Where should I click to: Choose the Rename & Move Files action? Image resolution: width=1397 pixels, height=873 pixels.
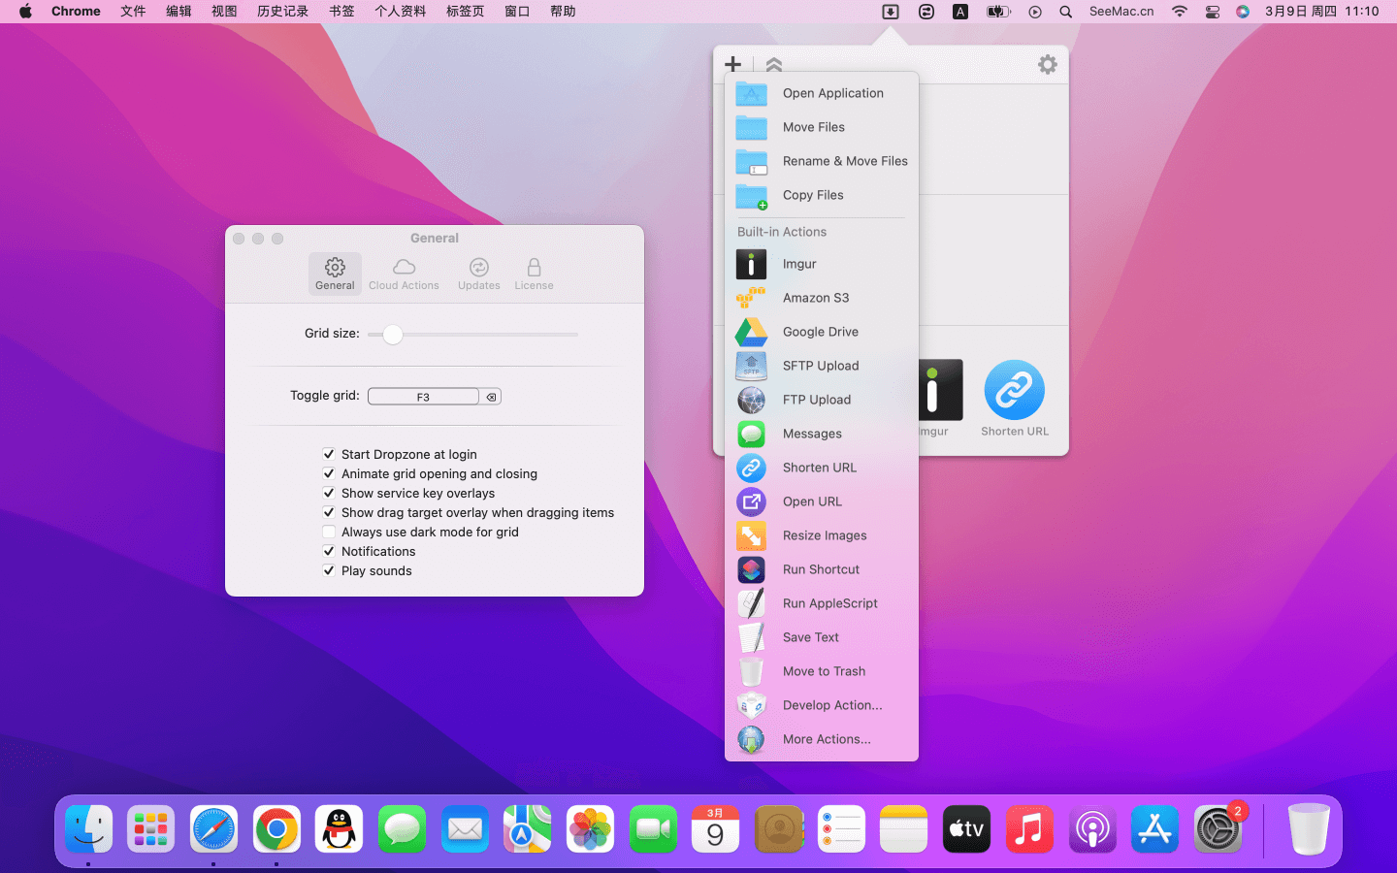coord(821,161)
